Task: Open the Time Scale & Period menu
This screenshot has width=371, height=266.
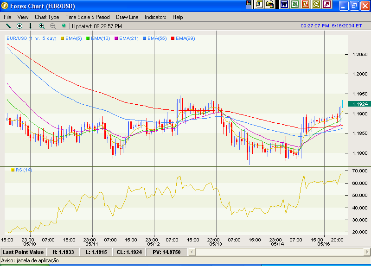Action: 88,17
